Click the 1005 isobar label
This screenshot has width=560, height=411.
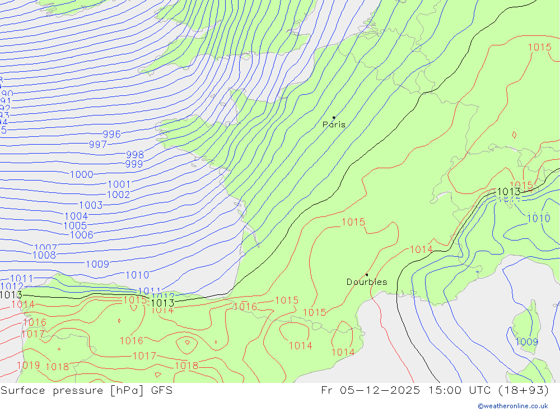(x=75, y=226)
